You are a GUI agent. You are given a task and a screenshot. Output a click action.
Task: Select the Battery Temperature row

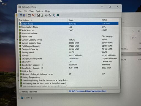click(x=69, y=77)
